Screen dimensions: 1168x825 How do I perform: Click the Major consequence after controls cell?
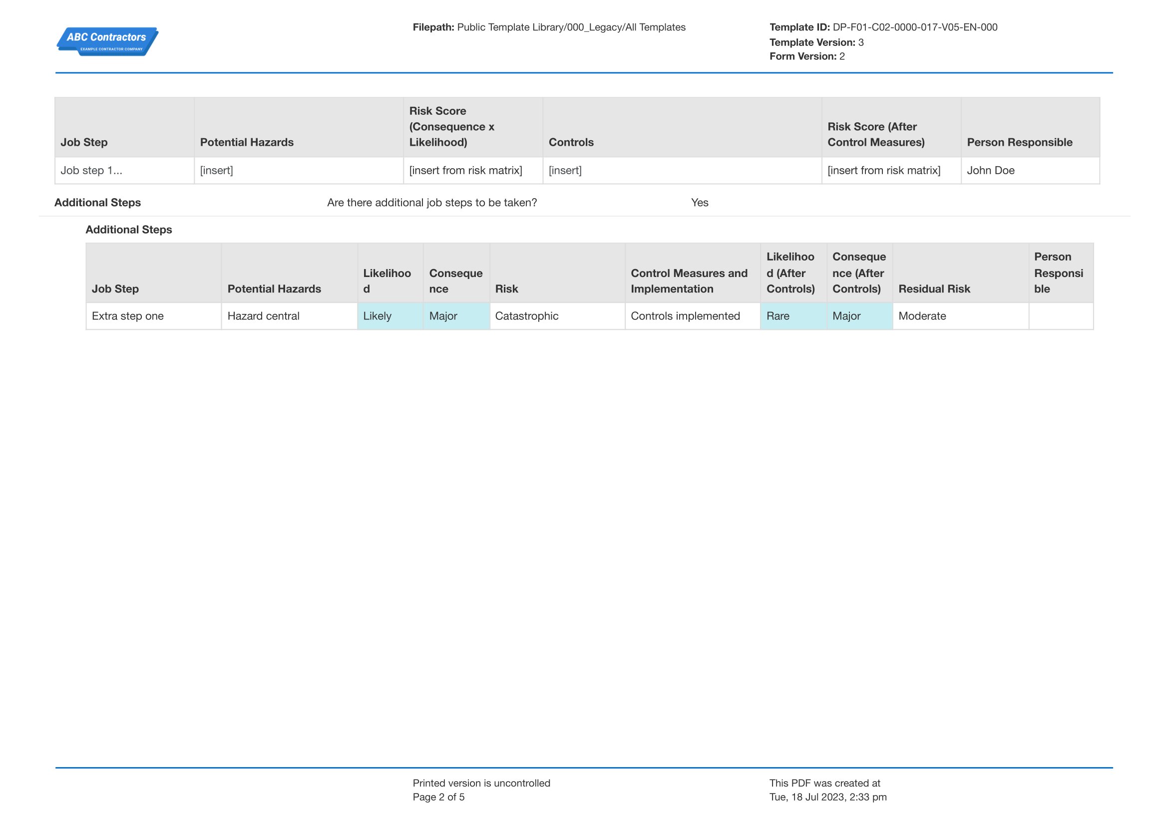point(859,315)
